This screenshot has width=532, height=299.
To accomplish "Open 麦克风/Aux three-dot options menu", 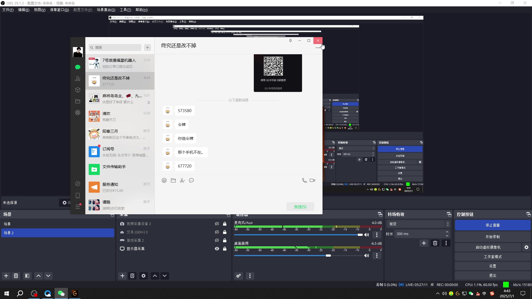I will (377, 235).
